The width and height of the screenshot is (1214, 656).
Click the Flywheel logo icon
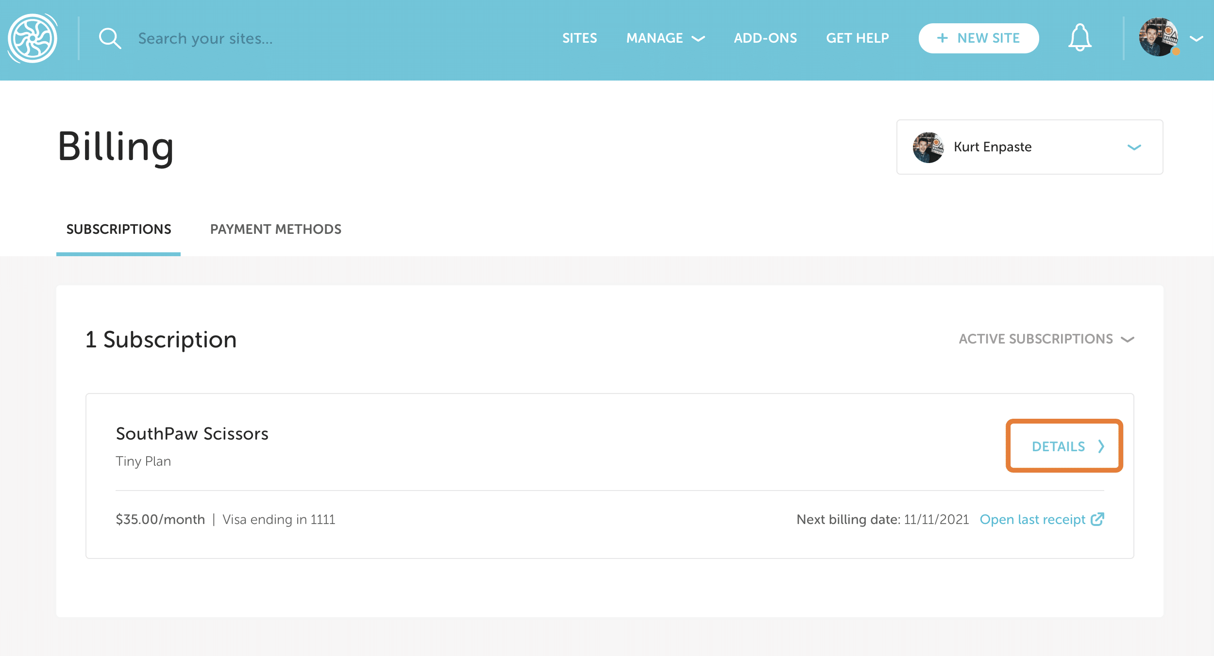coord(33,38)
